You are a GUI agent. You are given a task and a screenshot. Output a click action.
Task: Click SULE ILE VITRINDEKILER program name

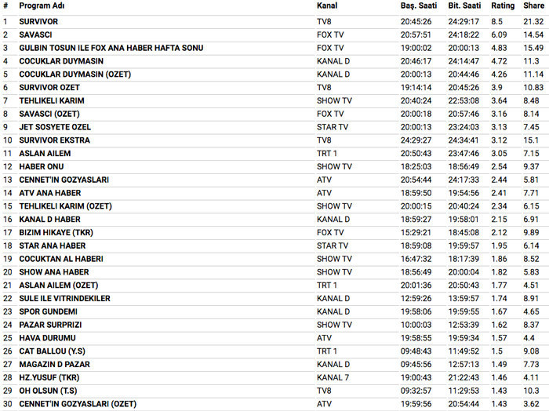click(x=64, y=298)
